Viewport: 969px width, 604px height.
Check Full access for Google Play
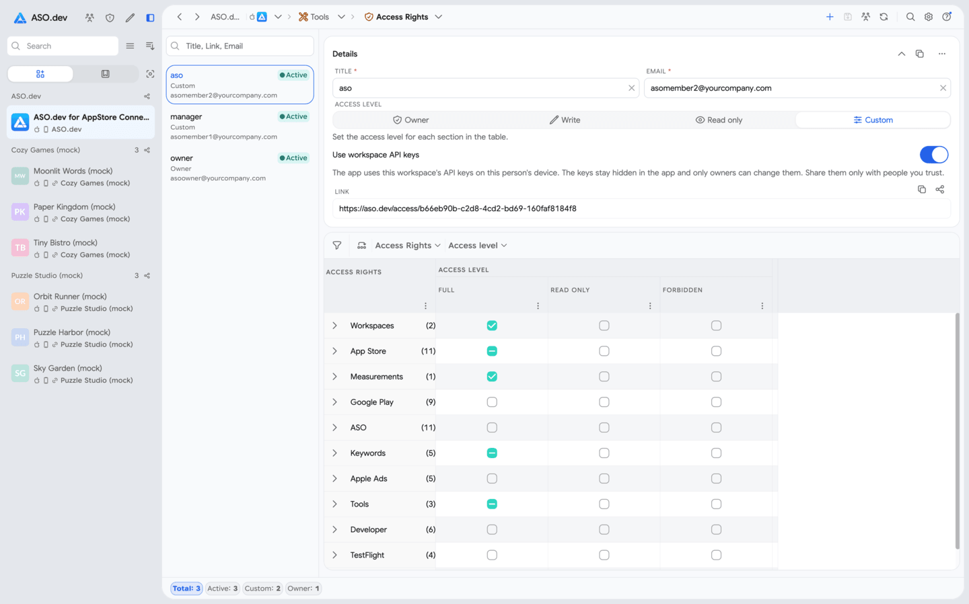[x=492, y=402]
